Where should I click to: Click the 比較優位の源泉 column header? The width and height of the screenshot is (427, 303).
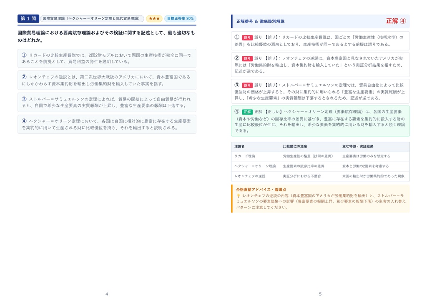(x=295, y=146)
